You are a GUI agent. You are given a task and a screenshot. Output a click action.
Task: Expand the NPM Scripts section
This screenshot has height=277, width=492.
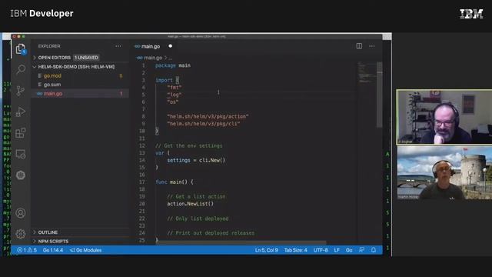[53, 241]
